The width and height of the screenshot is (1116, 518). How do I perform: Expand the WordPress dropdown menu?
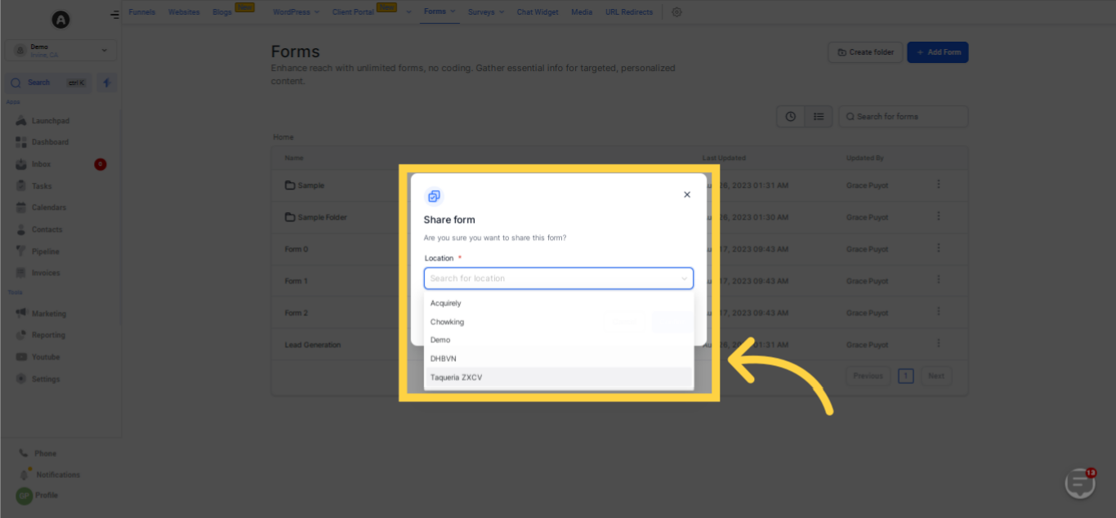(x=296, y=12)
